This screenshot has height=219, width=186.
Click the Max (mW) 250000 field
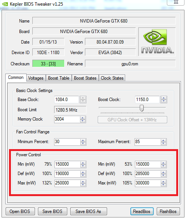(68, 183)
